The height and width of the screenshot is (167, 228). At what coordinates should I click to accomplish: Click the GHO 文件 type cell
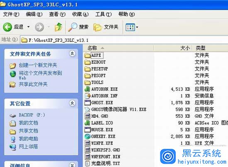(204, 116)
